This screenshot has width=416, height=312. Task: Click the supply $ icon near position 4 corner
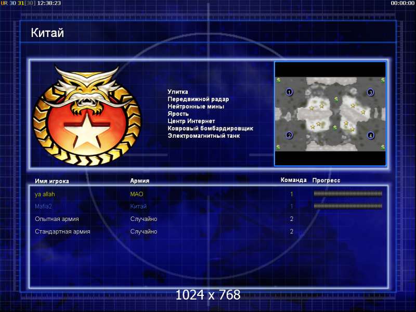tap(383, 147)
